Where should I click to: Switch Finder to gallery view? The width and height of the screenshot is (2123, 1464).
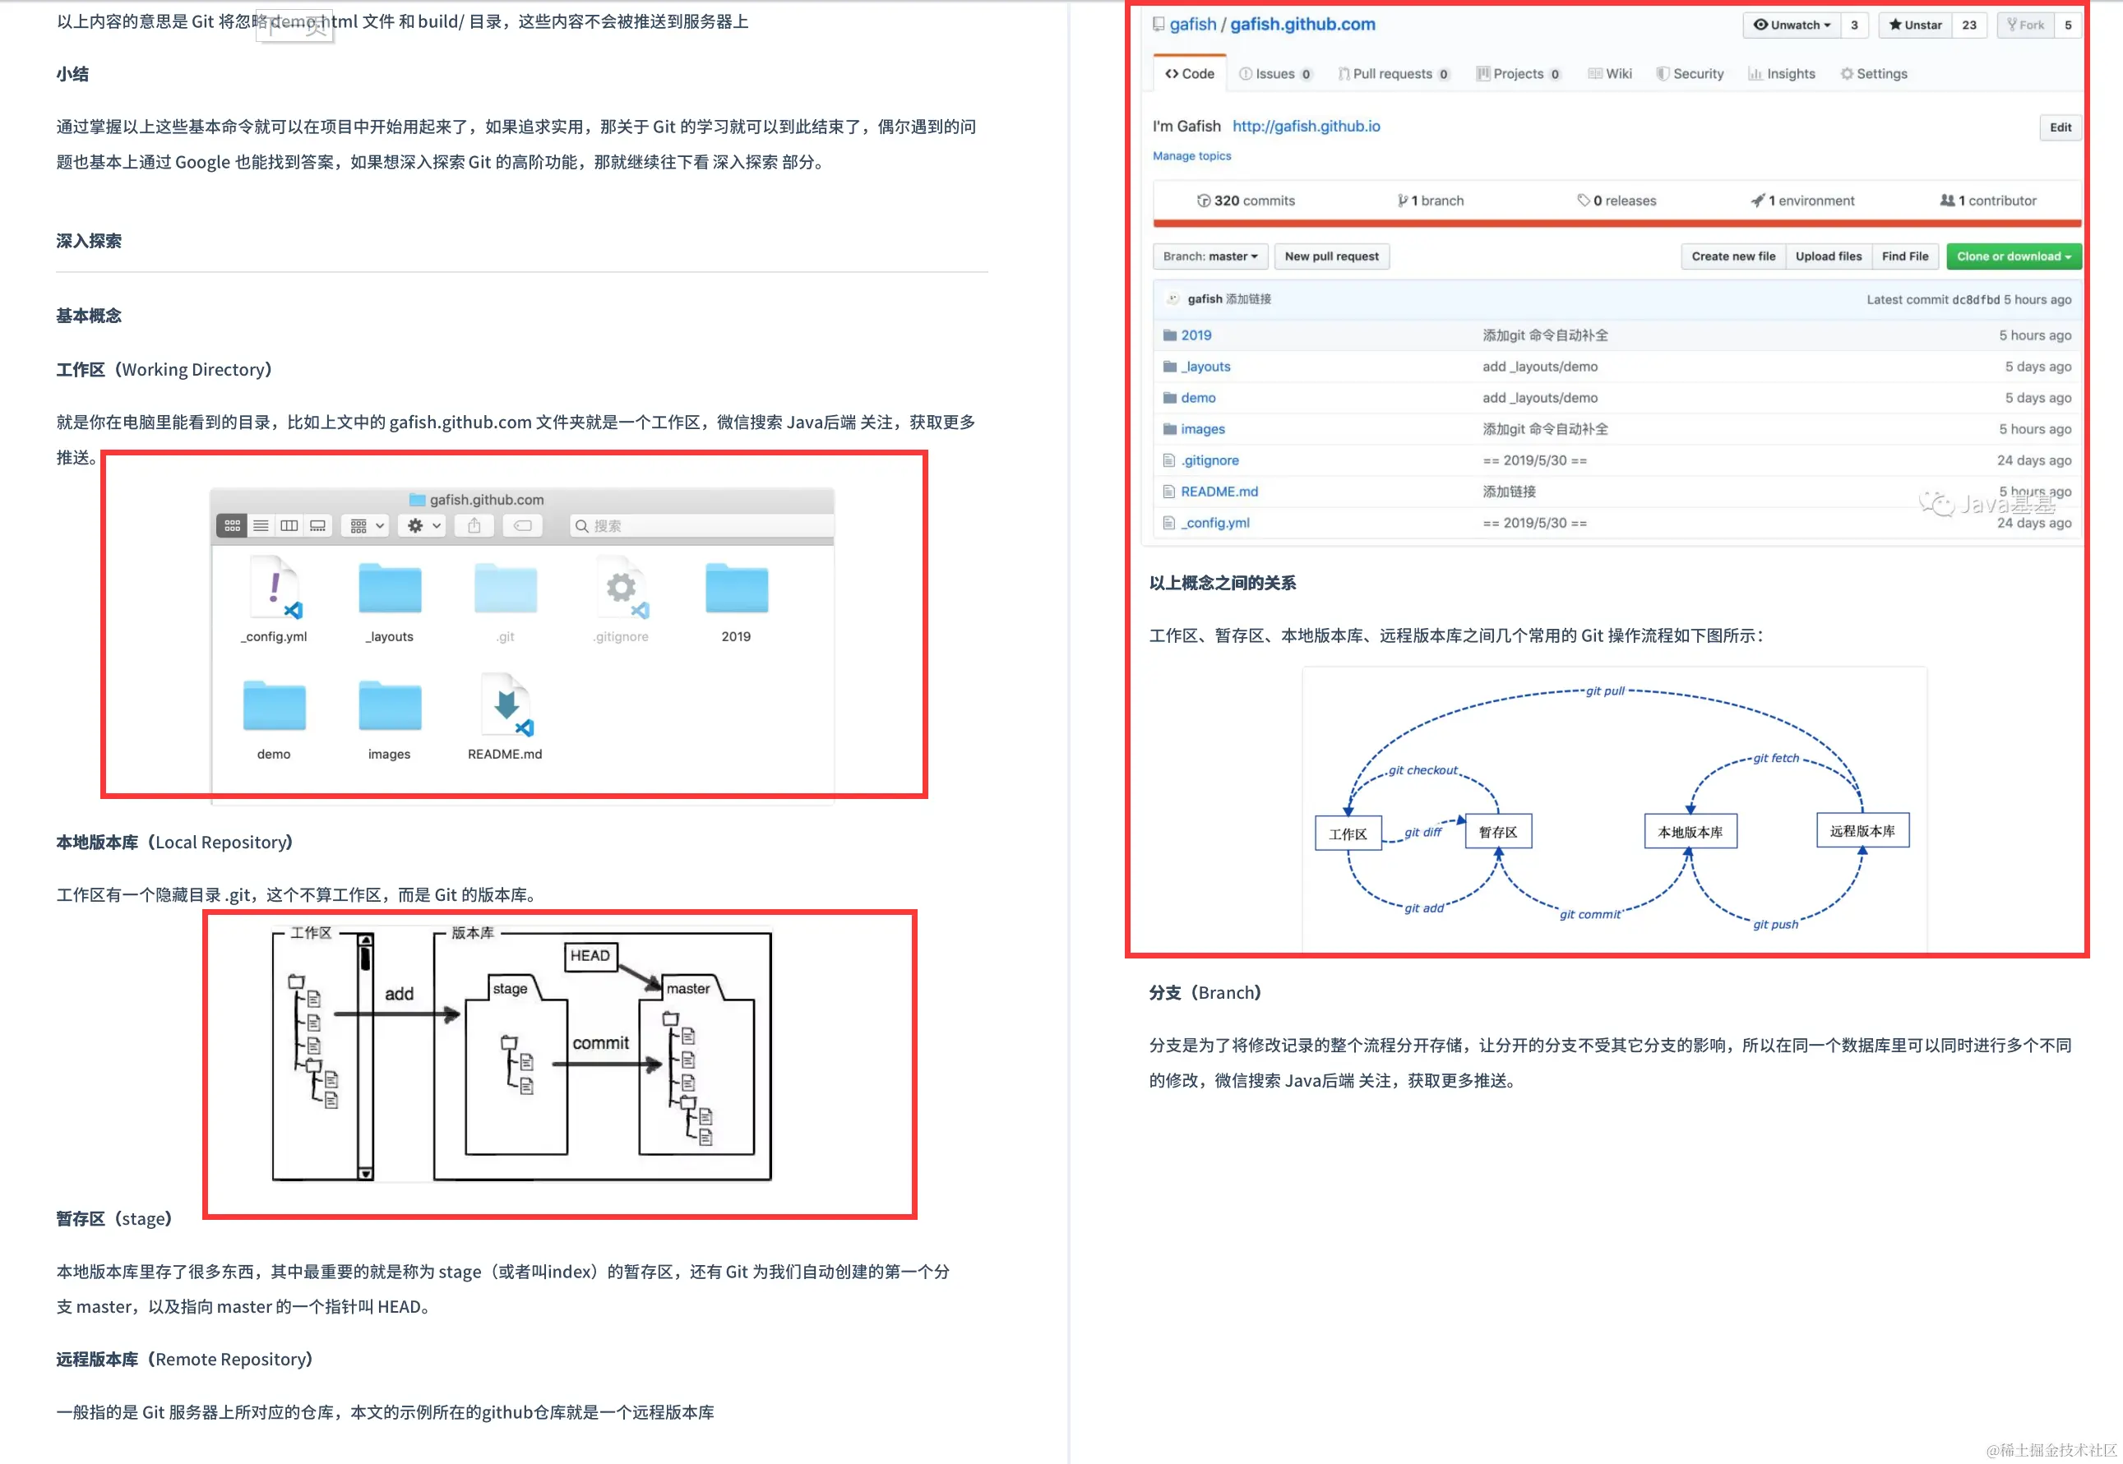(317, 525)
